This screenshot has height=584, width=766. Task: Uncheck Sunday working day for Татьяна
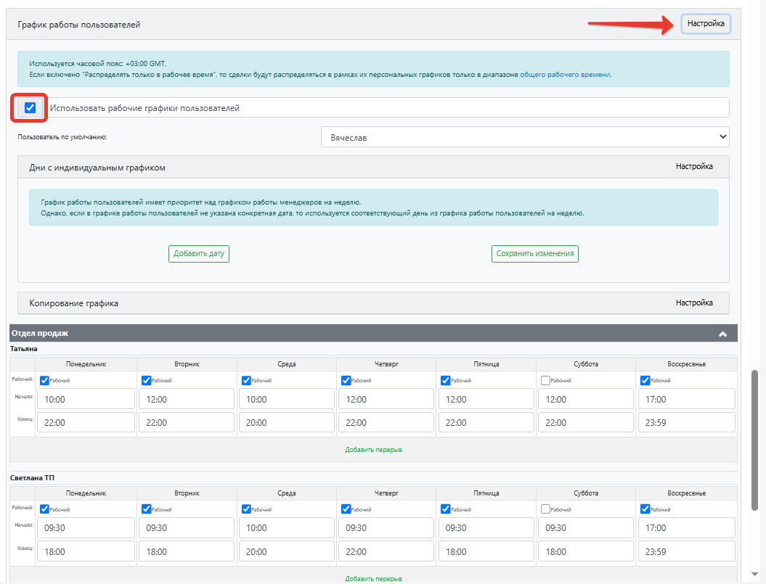point(645,380)
